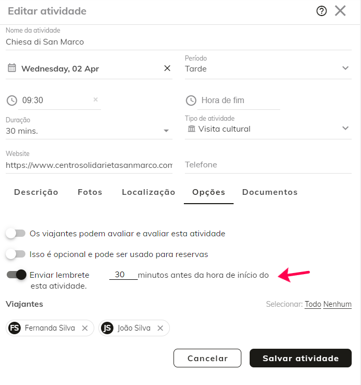Click the clock icon beside 09:30

tap(12, 101)
